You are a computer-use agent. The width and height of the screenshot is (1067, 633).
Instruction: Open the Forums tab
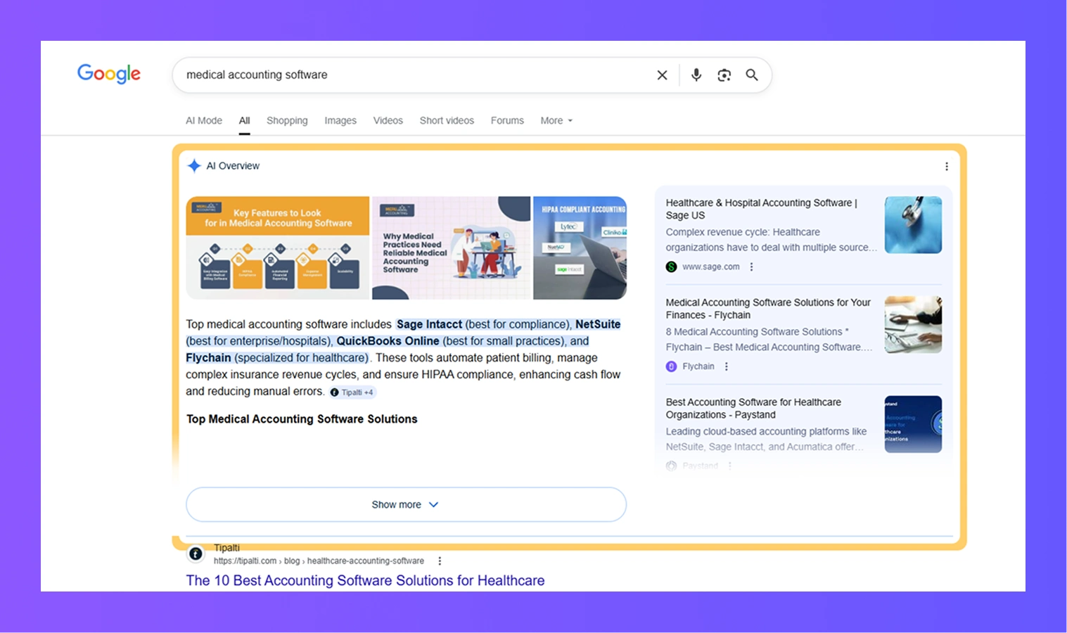[507, 121]
